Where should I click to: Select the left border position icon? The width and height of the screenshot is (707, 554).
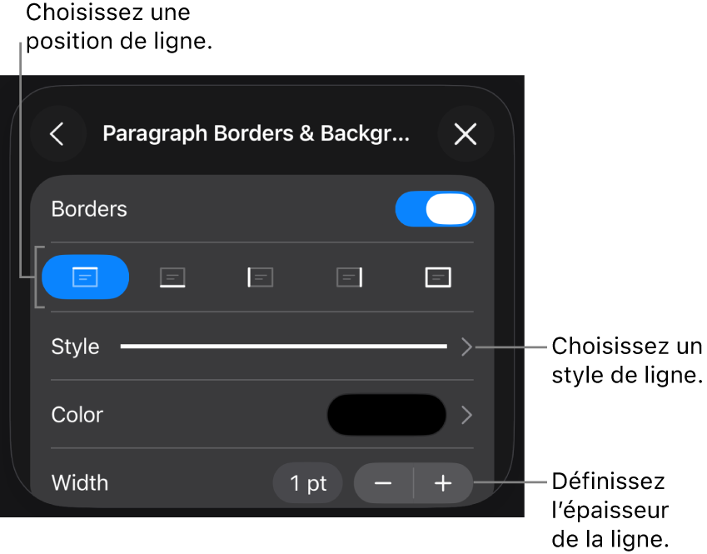point(260,277)
